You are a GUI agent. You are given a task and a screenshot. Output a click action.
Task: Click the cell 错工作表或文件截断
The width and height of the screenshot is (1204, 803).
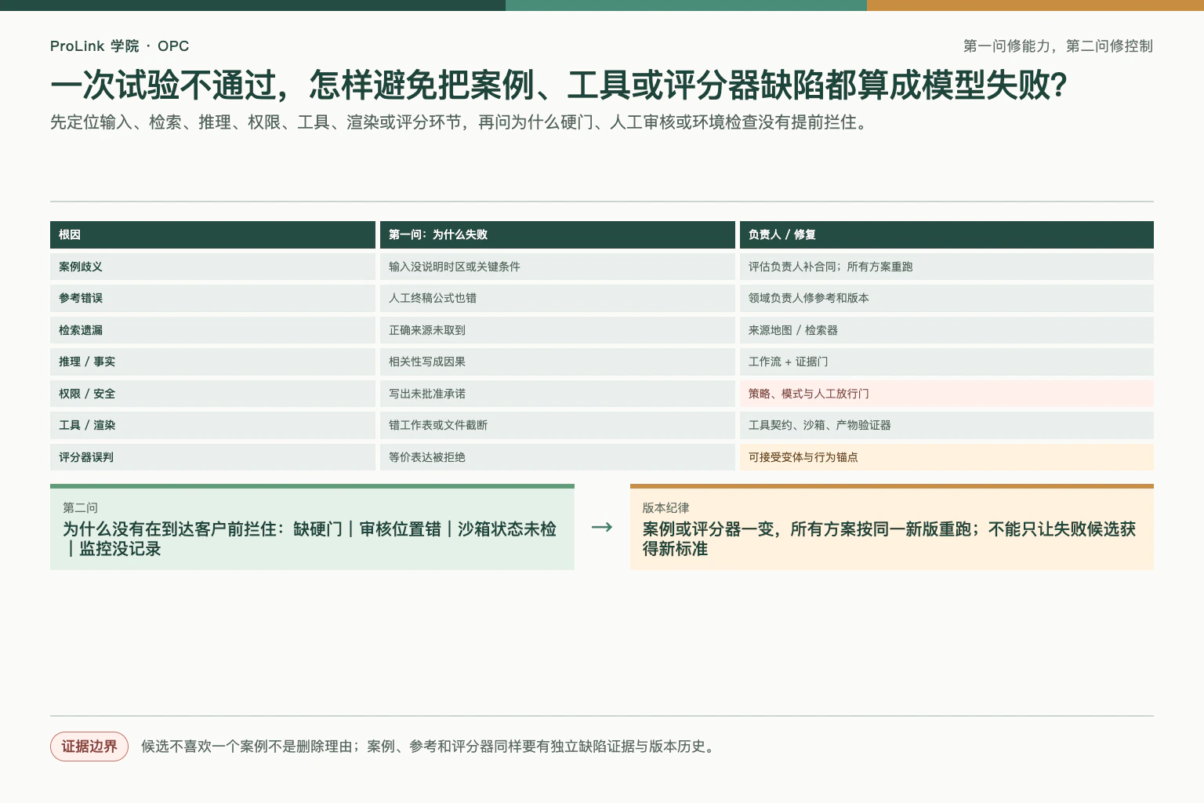[557, 425]
